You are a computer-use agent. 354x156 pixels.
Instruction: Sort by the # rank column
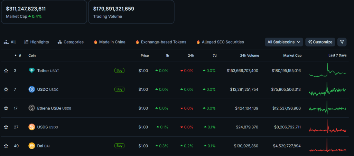click(20, 56)
